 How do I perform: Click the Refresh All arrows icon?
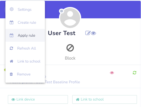click(x=11, y=48)
